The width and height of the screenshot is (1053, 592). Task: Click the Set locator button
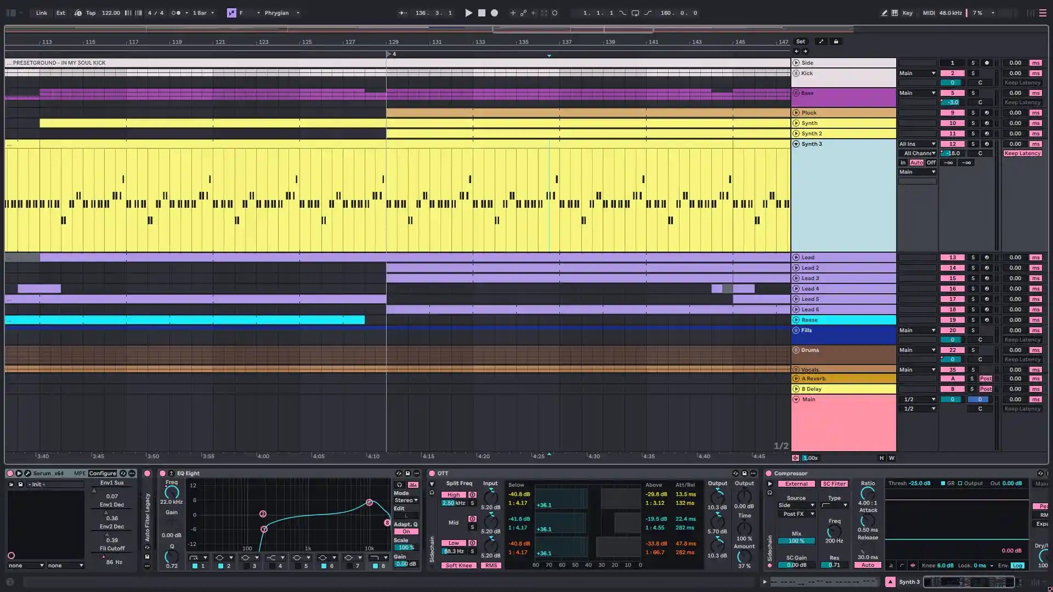coord(801,42)
